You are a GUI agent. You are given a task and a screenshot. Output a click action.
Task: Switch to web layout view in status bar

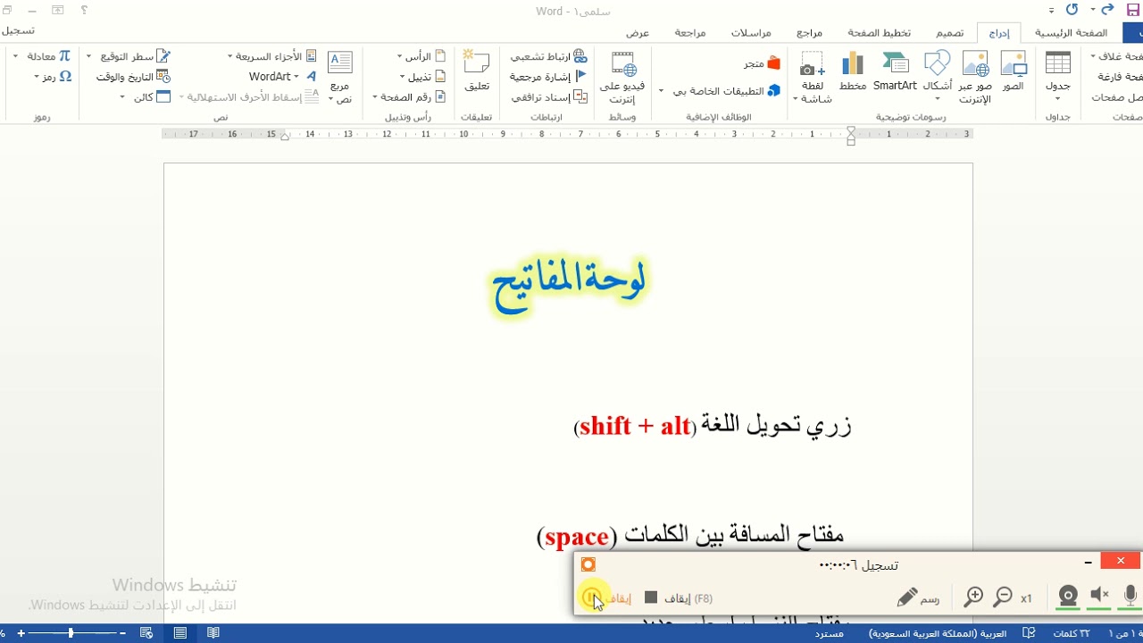[x=146, y=633]
